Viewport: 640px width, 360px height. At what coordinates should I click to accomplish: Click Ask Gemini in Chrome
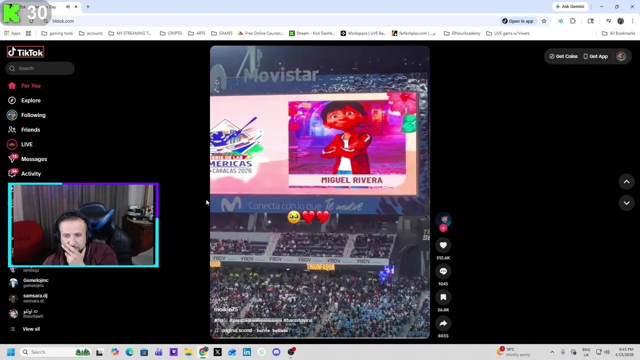[x=569, y=6]
